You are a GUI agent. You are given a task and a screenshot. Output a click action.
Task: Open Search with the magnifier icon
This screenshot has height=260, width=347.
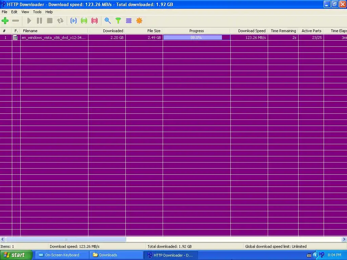click(x=107, y=21)
